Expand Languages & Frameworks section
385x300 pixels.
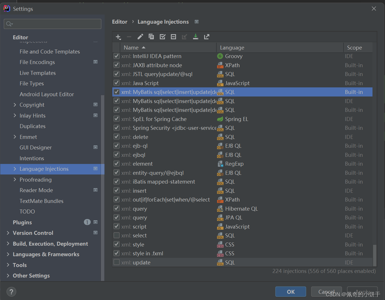[x=8, y=254]
